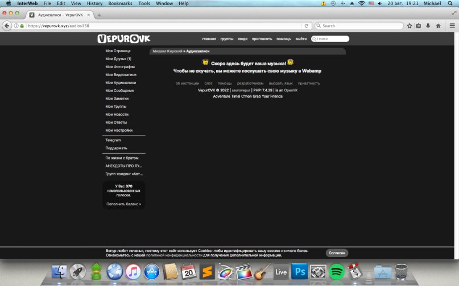Click выйти to log out
The image size is (459, 286).
tap(301, 39)
